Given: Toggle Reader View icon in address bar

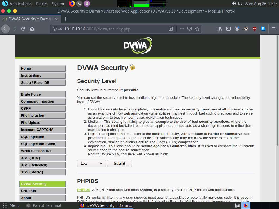Looking at the screenshot, I should click(171, 29).
